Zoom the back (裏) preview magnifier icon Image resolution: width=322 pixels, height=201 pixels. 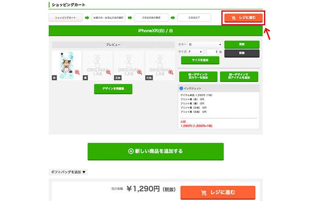click(x=108, y=72)
